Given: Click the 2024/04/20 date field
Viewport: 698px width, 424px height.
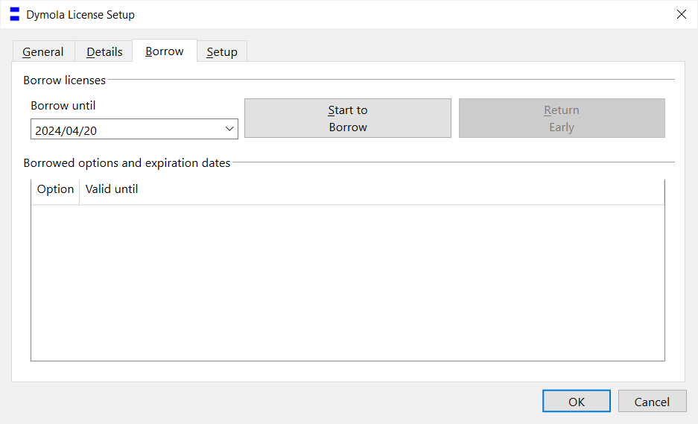Looking at the screenshot, I should click(134, 129).
